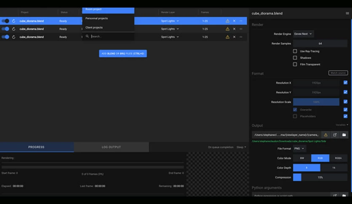The width and height of the screenshot is (352, 204).
Task: Choose Client projects from the list
Action: [108, 27]
